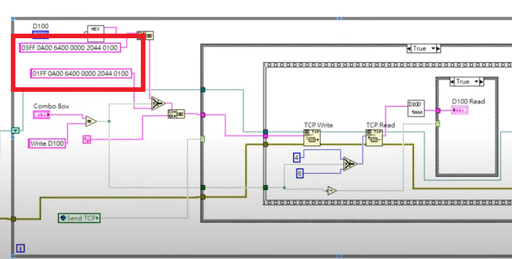The image size is (512, 259).
Task: Click the 03FF 0A00 string constant field
Action: [70, 48]
